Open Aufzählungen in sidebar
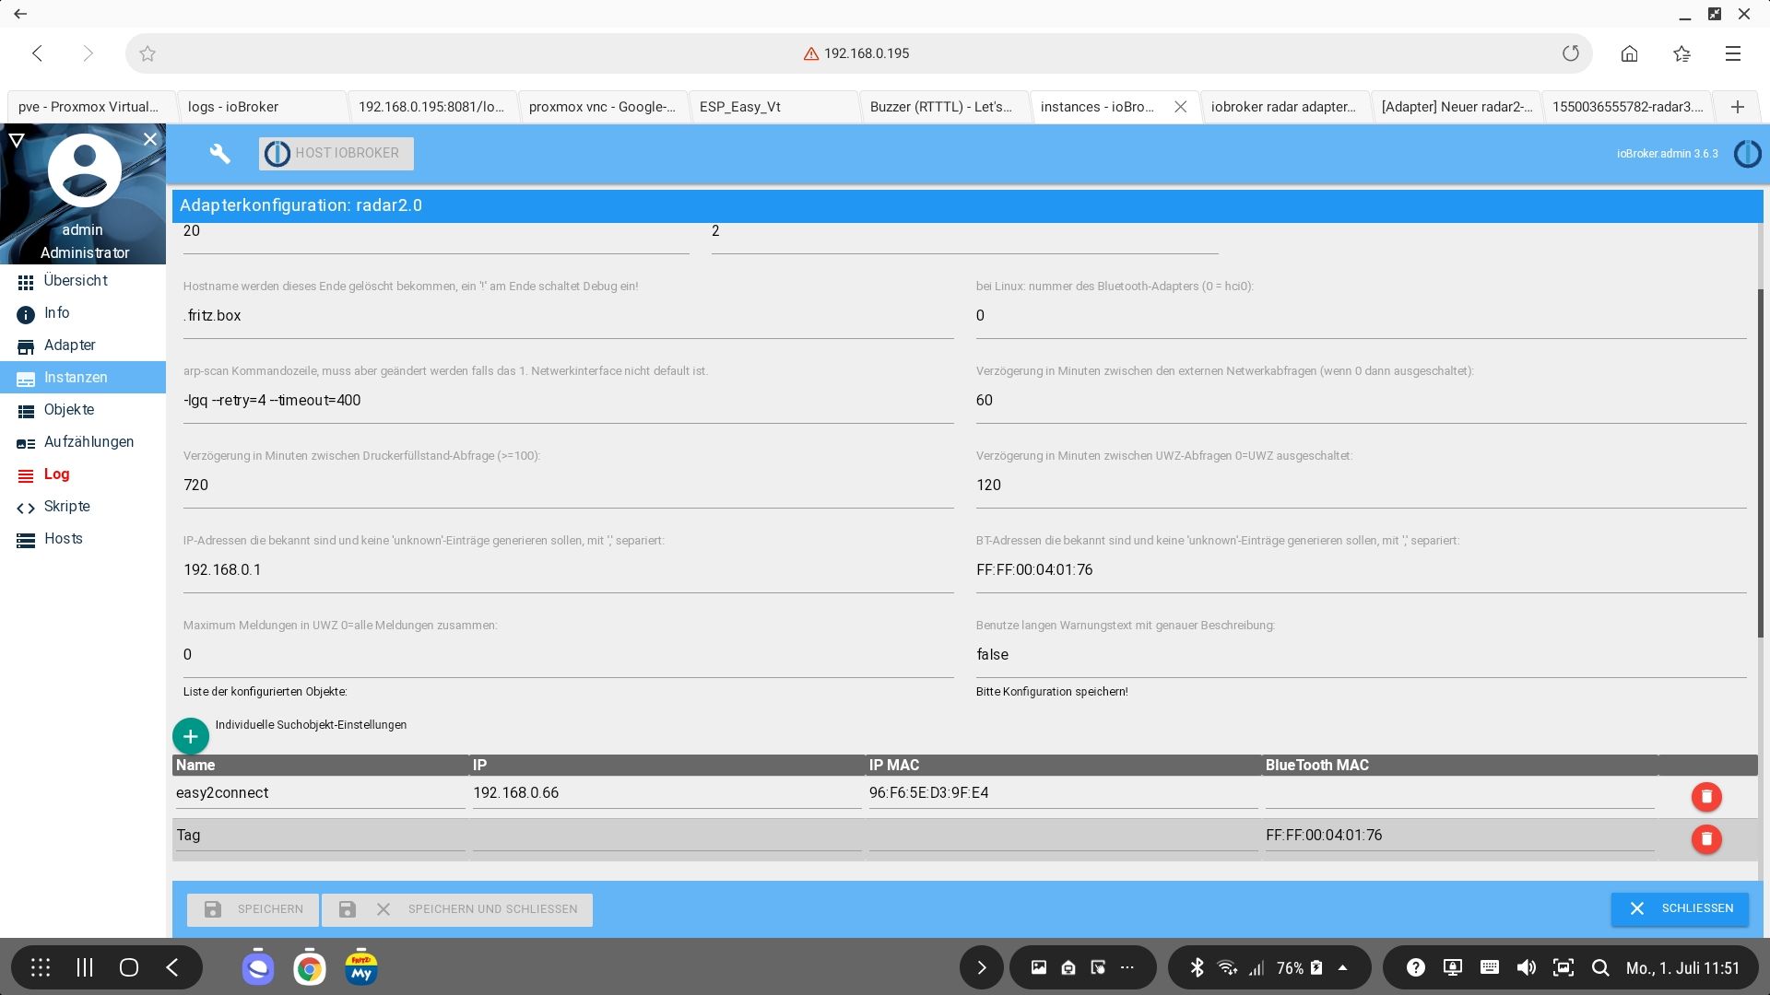1770x995 pixels. click(x=83, y=442)
